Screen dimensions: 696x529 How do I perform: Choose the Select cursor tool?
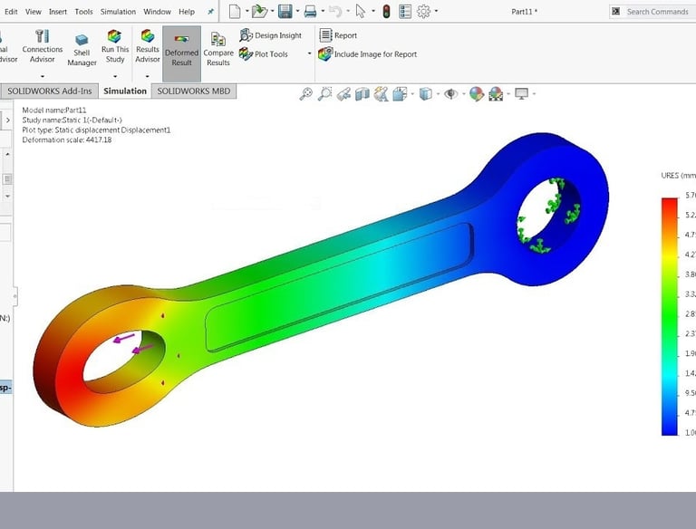pyautogui.click(x=361, y=12)
